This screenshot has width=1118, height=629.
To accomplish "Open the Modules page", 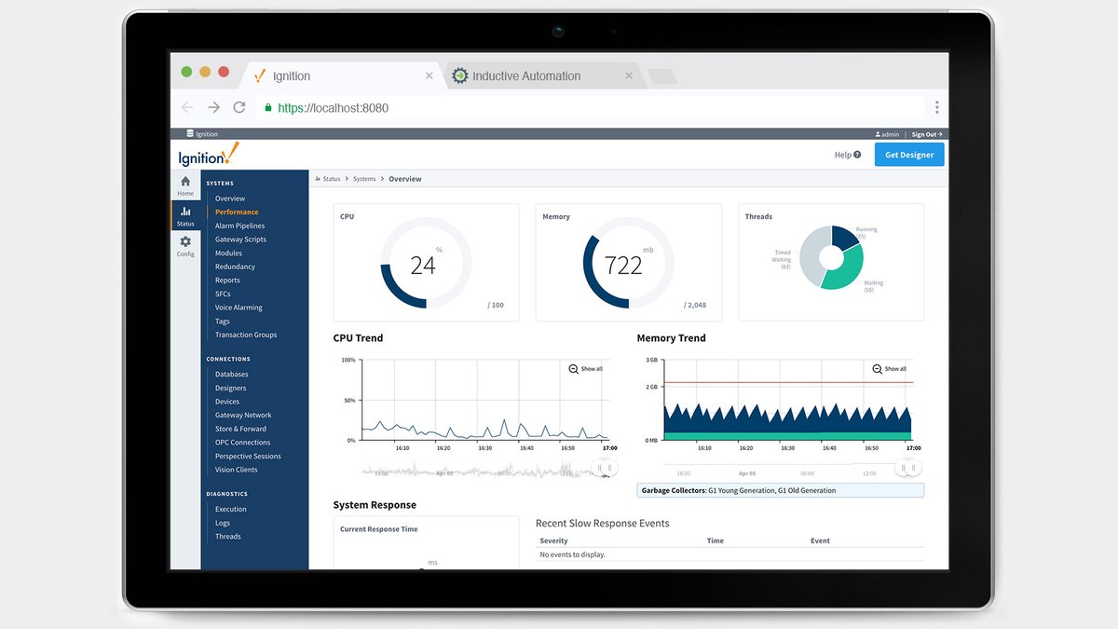I will (228, 253).
